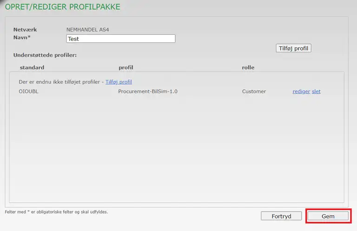Click the rolle column header
This screenshot has height=231, width=357.
(248, 67)
